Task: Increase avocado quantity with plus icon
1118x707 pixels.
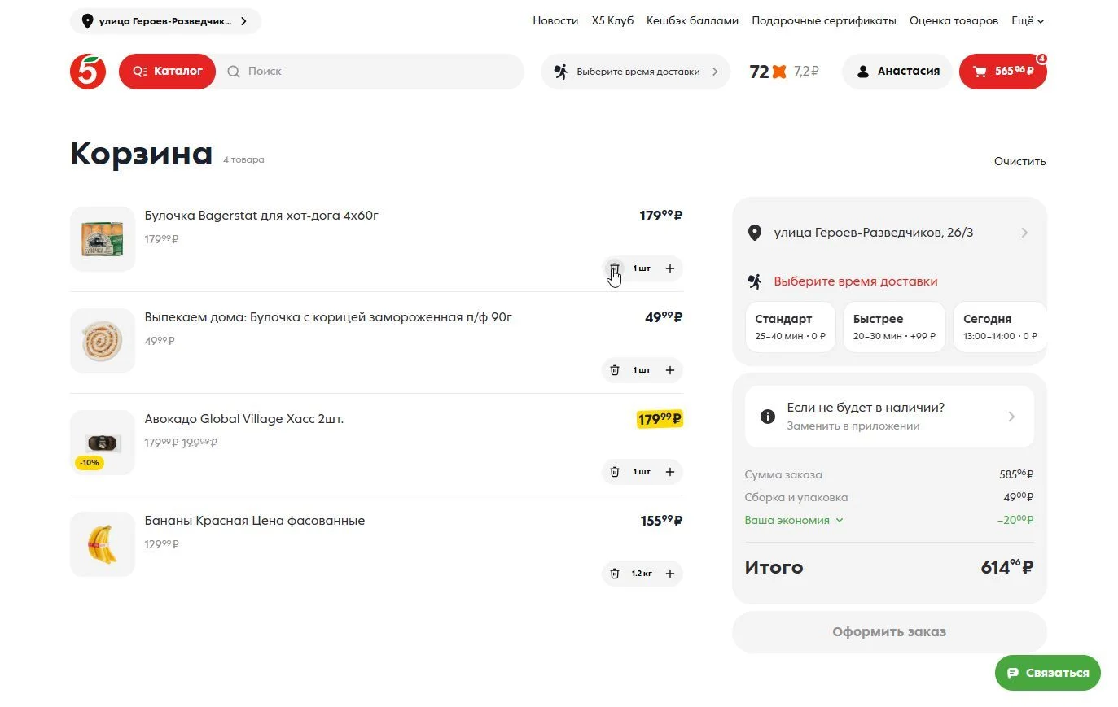Action: click(x=670, y=472)
